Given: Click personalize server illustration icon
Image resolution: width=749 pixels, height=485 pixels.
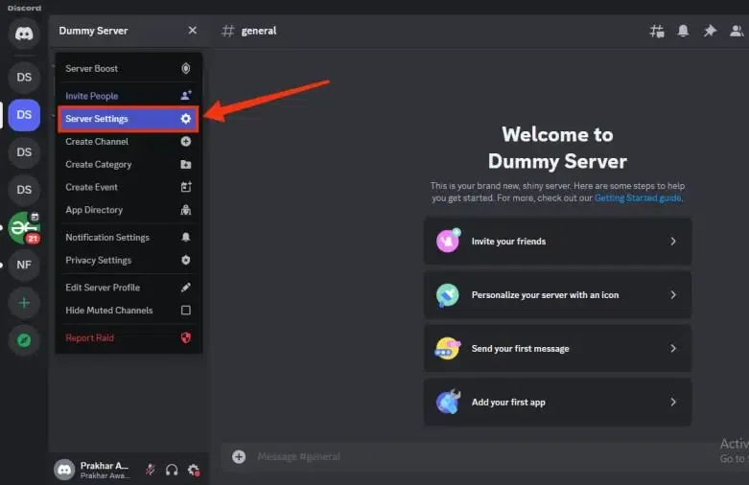Looking at the screenshot, I should pyautogui.click(x=448, y=295).
